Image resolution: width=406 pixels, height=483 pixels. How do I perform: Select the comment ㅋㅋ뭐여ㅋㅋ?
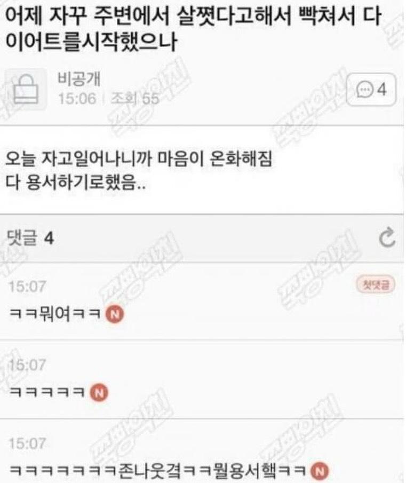tap(55, 314)
